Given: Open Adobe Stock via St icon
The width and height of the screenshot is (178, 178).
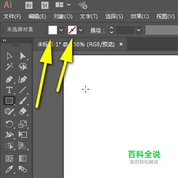Looking at the screenshot, I should (45, 5).
